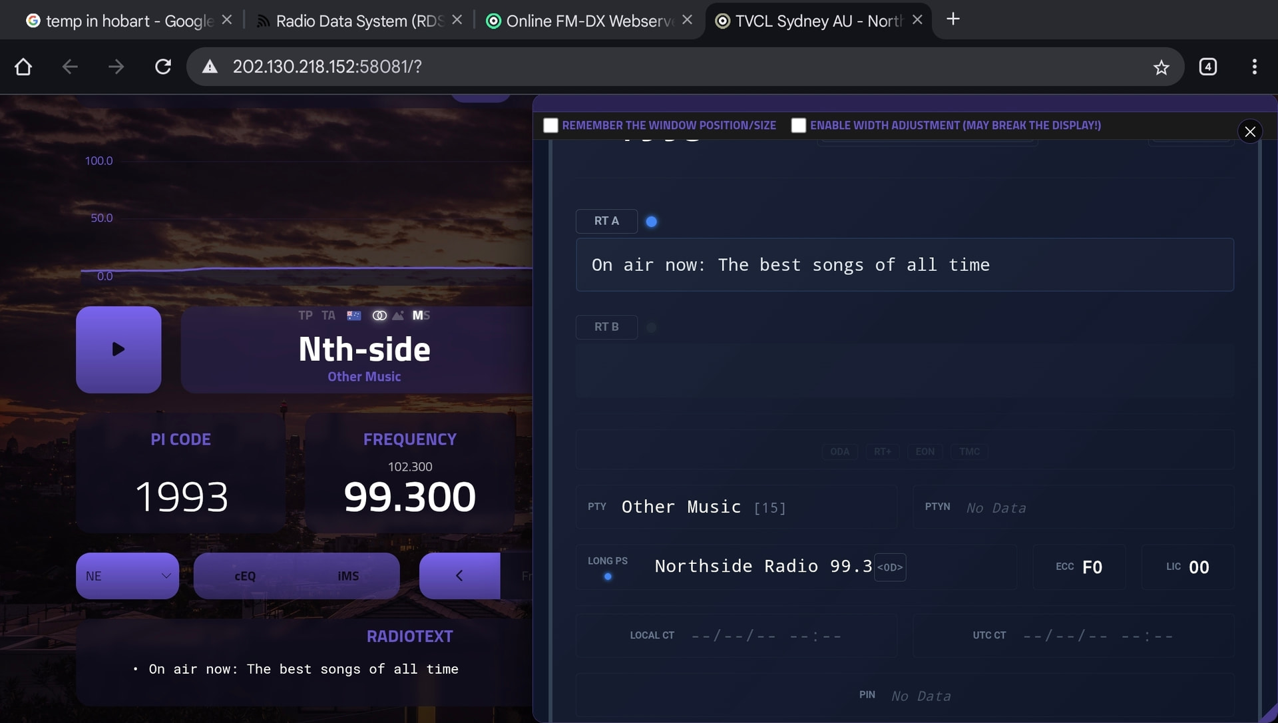
Task: Enable width adjustment checkbox
Action: click(798, 125)
